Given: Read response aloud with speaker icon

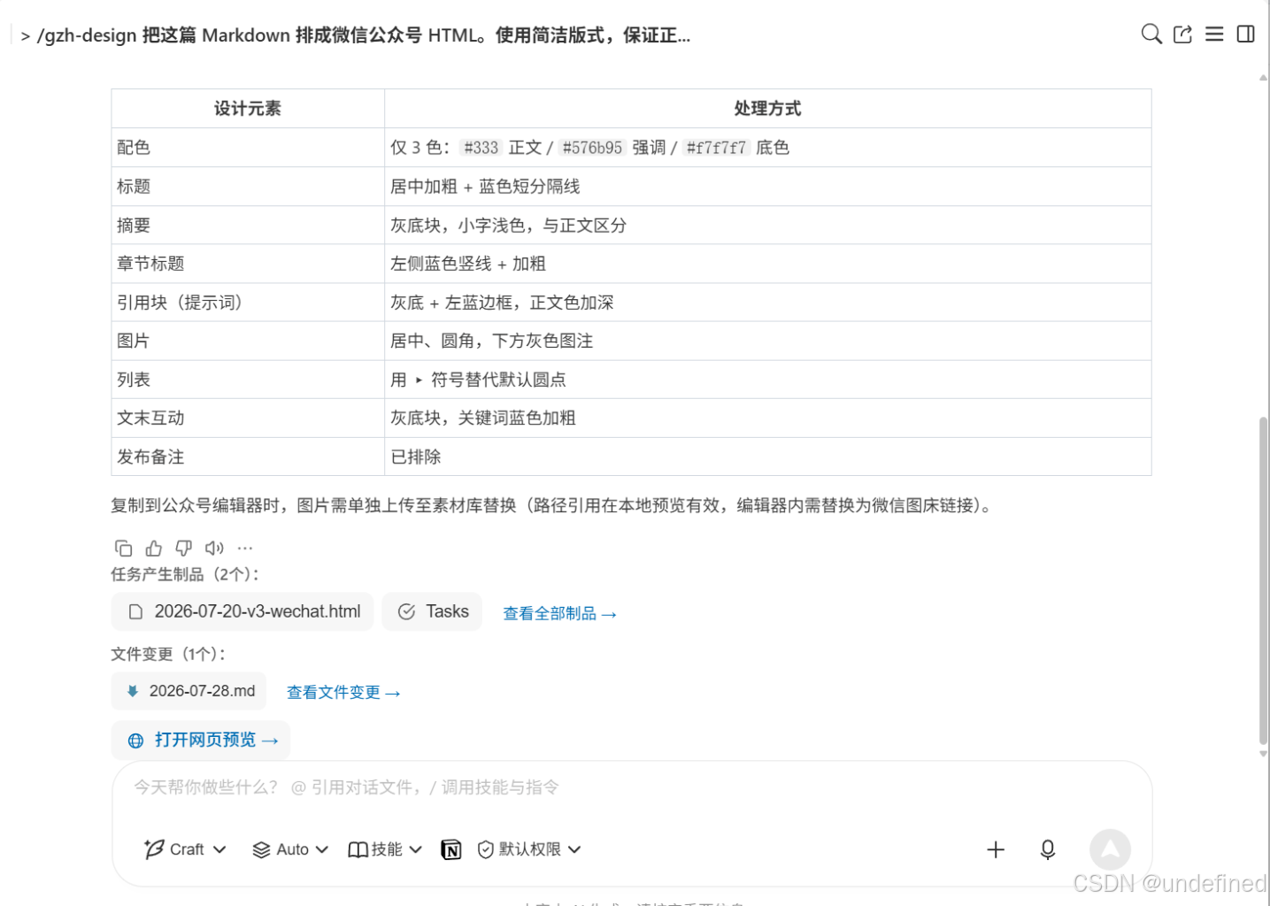Looking at the screenshot, I should 214,549.
